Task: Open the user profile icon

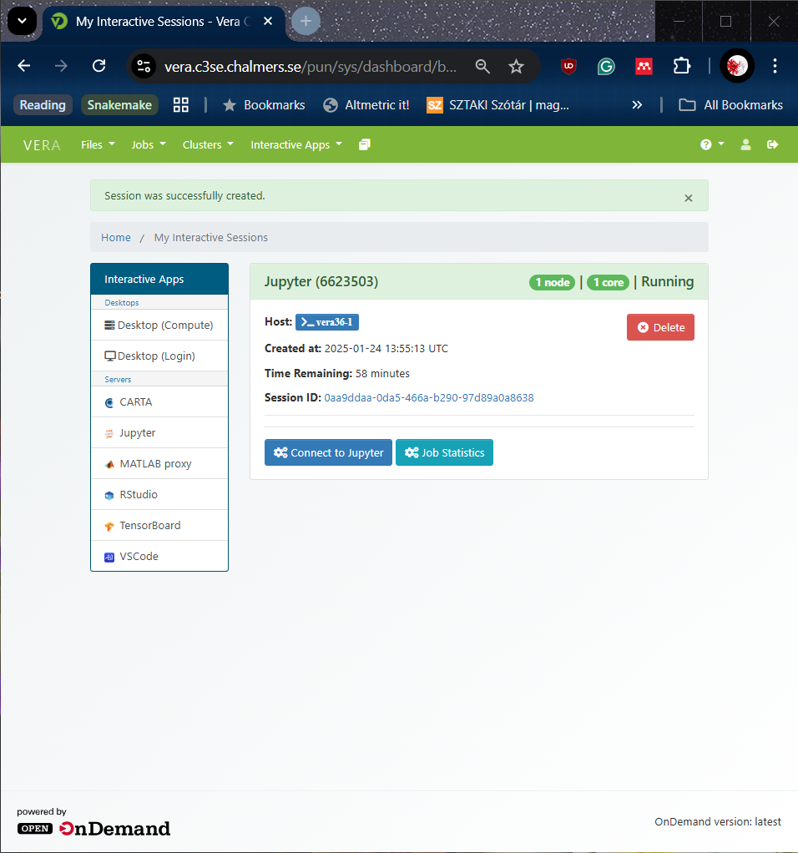Action: 745,144
